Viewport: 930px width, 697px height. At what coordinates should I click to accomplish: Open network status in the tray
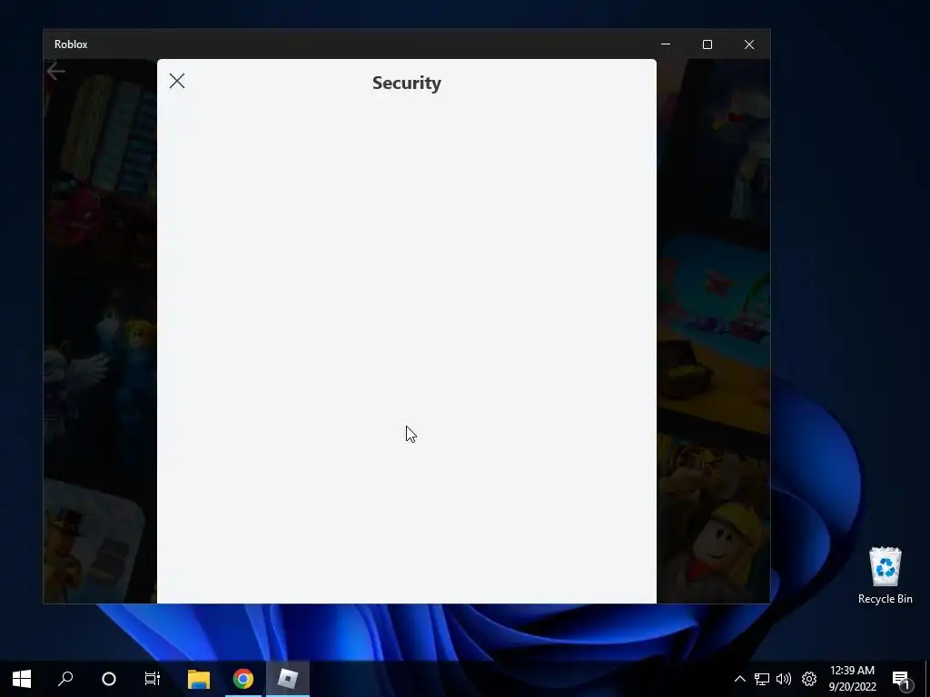[762, 679]
